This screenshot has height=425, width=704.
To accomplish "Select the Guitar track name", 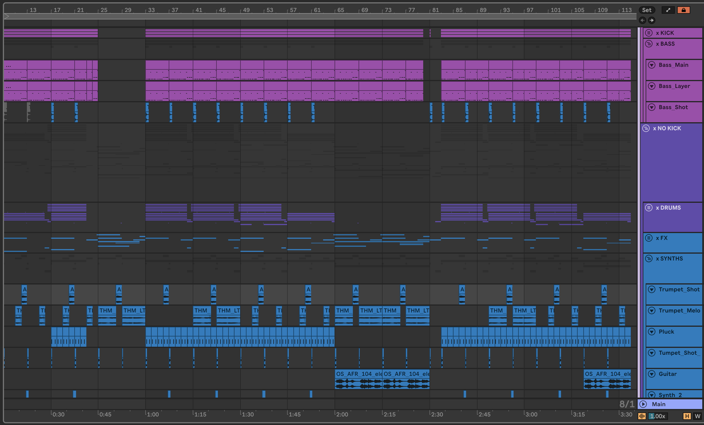I will point(668,374).
